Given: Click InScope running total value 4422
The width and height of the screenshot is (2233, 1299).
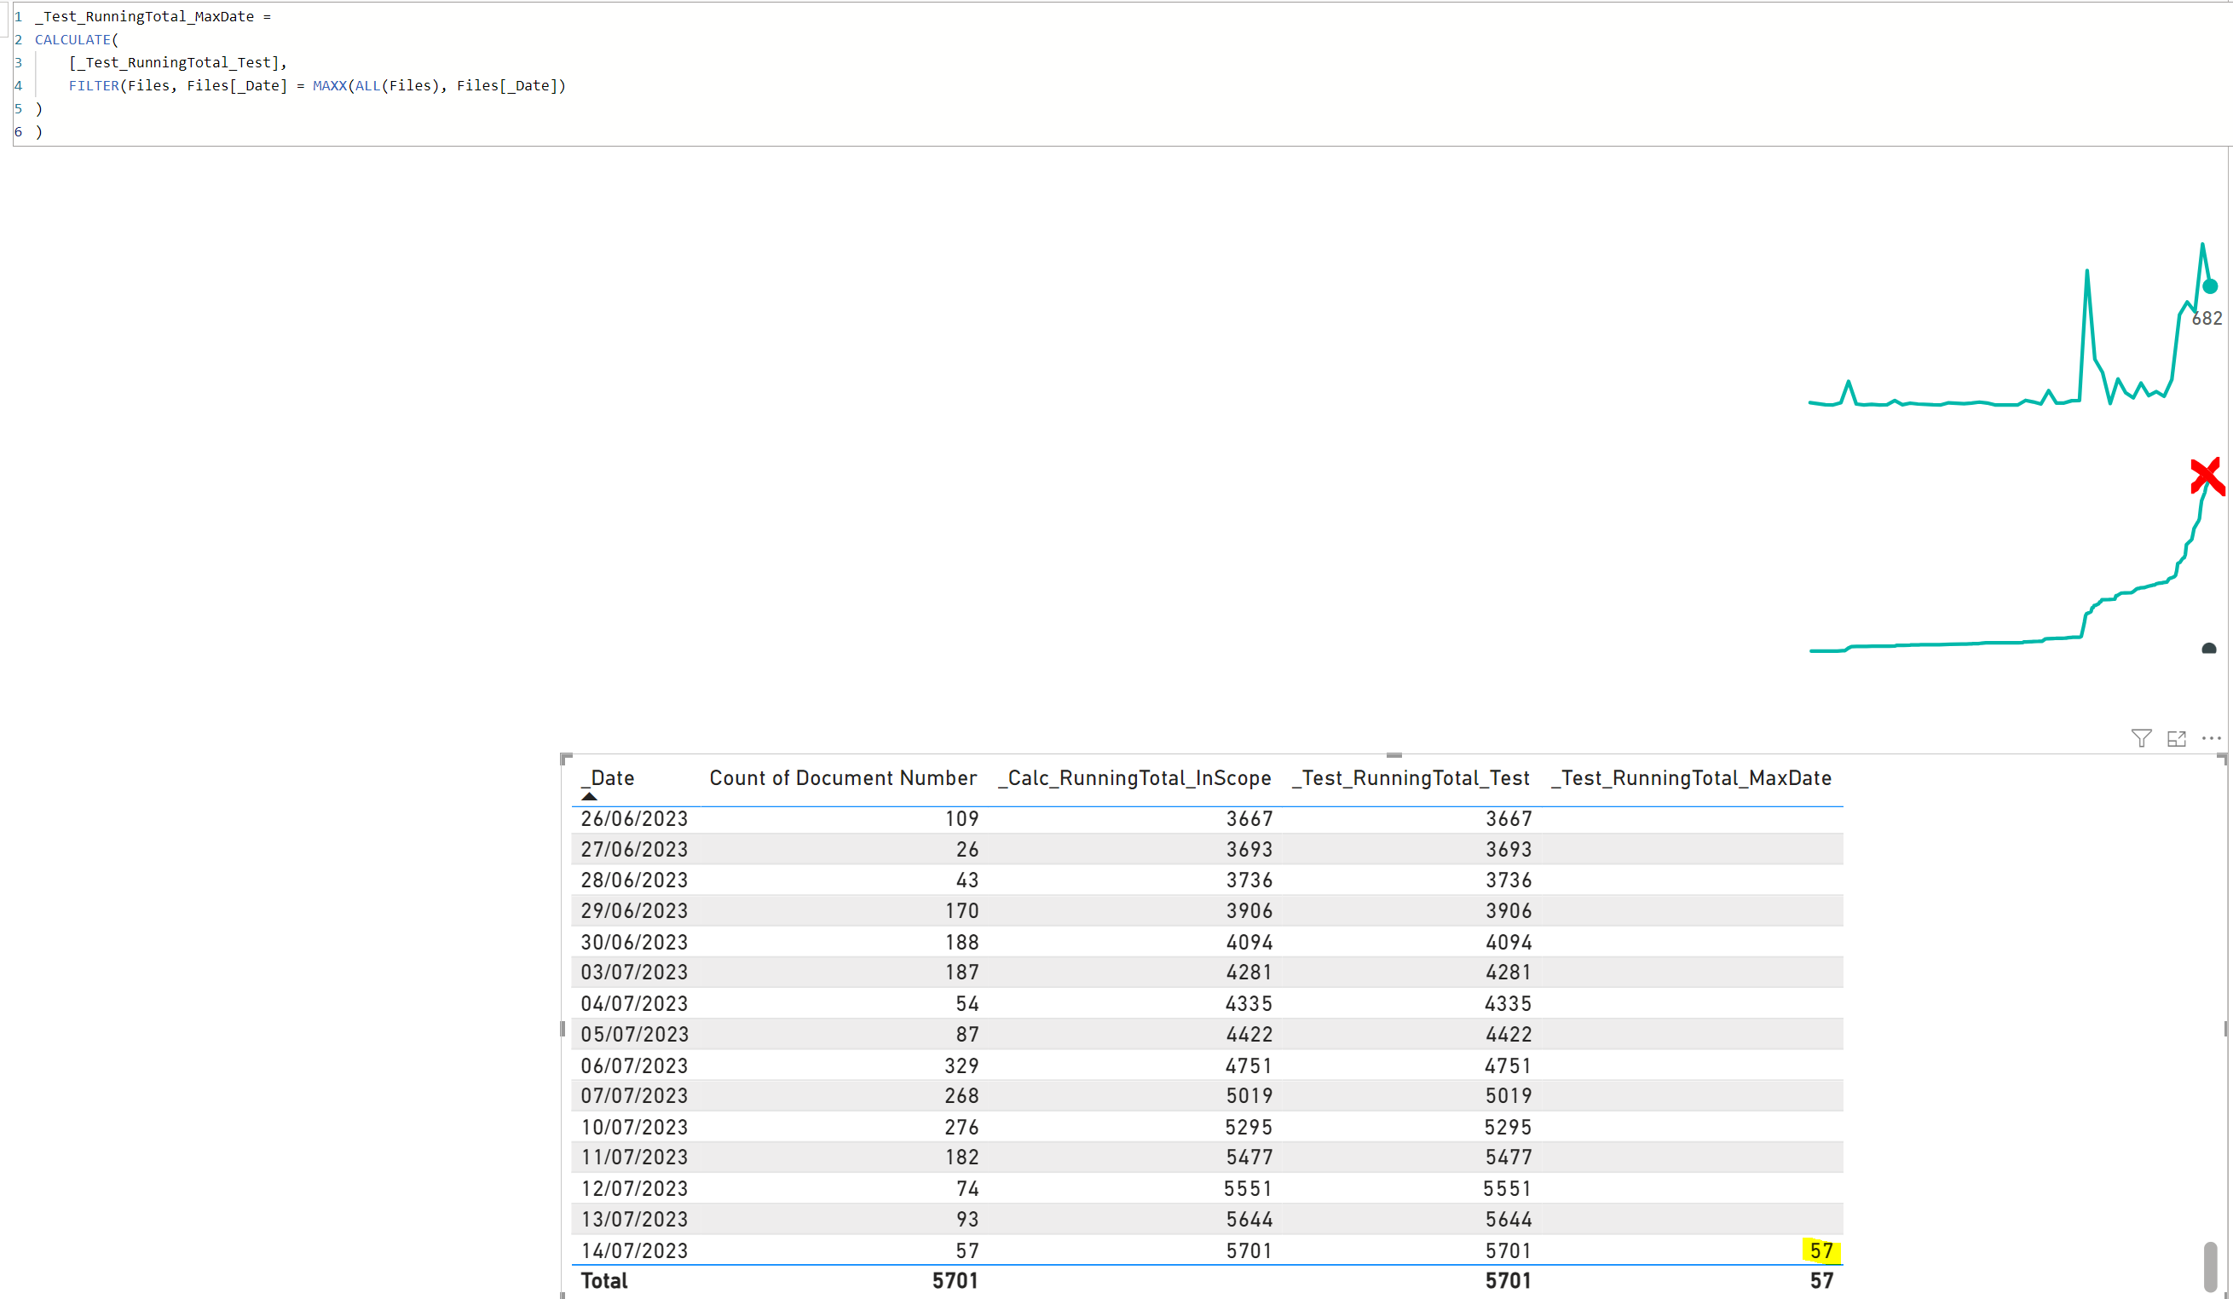Looking at the screenshot, I should pos(1249,1034).
